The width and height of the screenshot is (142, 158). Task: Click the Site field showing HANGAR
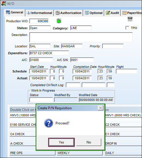[x=72, y=46]
